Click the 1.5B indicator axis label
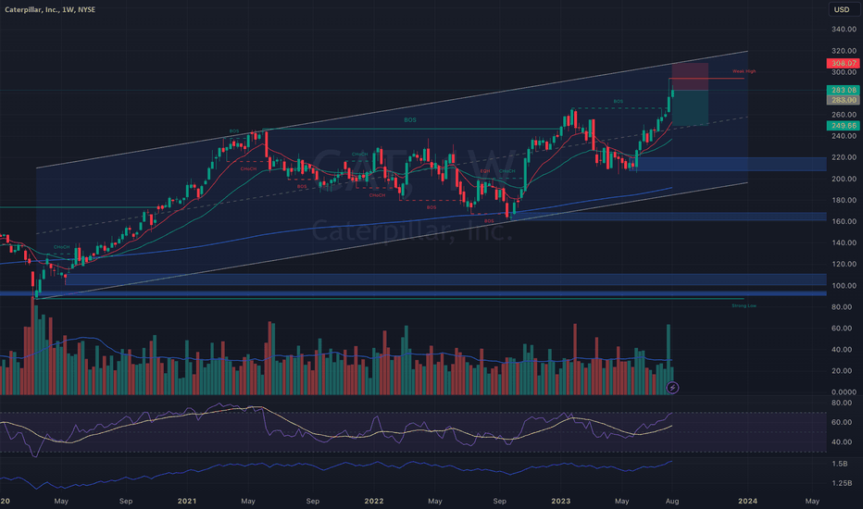863x509 pixels. click(839, 464)
